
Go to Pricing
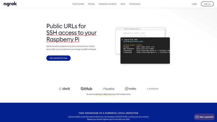pyautogui.click(x=91, y=4)
